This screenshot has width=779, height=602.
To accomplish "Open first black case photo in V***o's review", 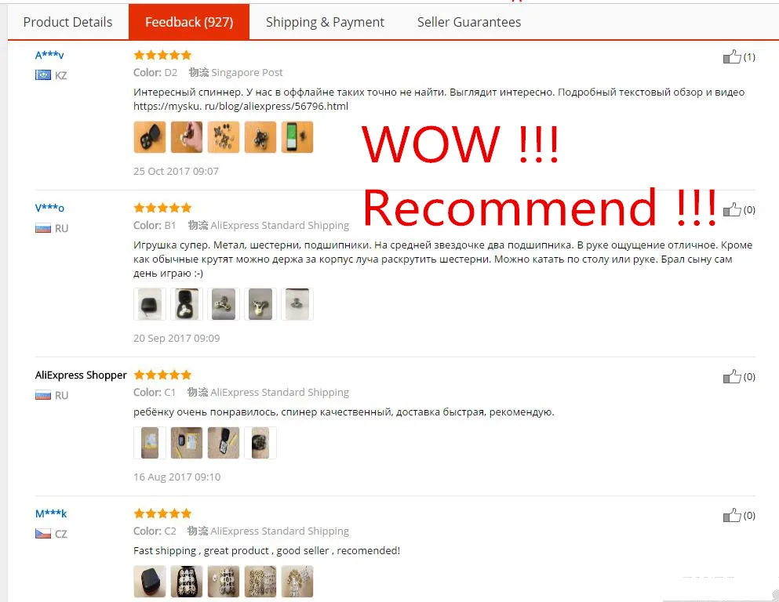I will pyautogui.click(x=150, y=303).
